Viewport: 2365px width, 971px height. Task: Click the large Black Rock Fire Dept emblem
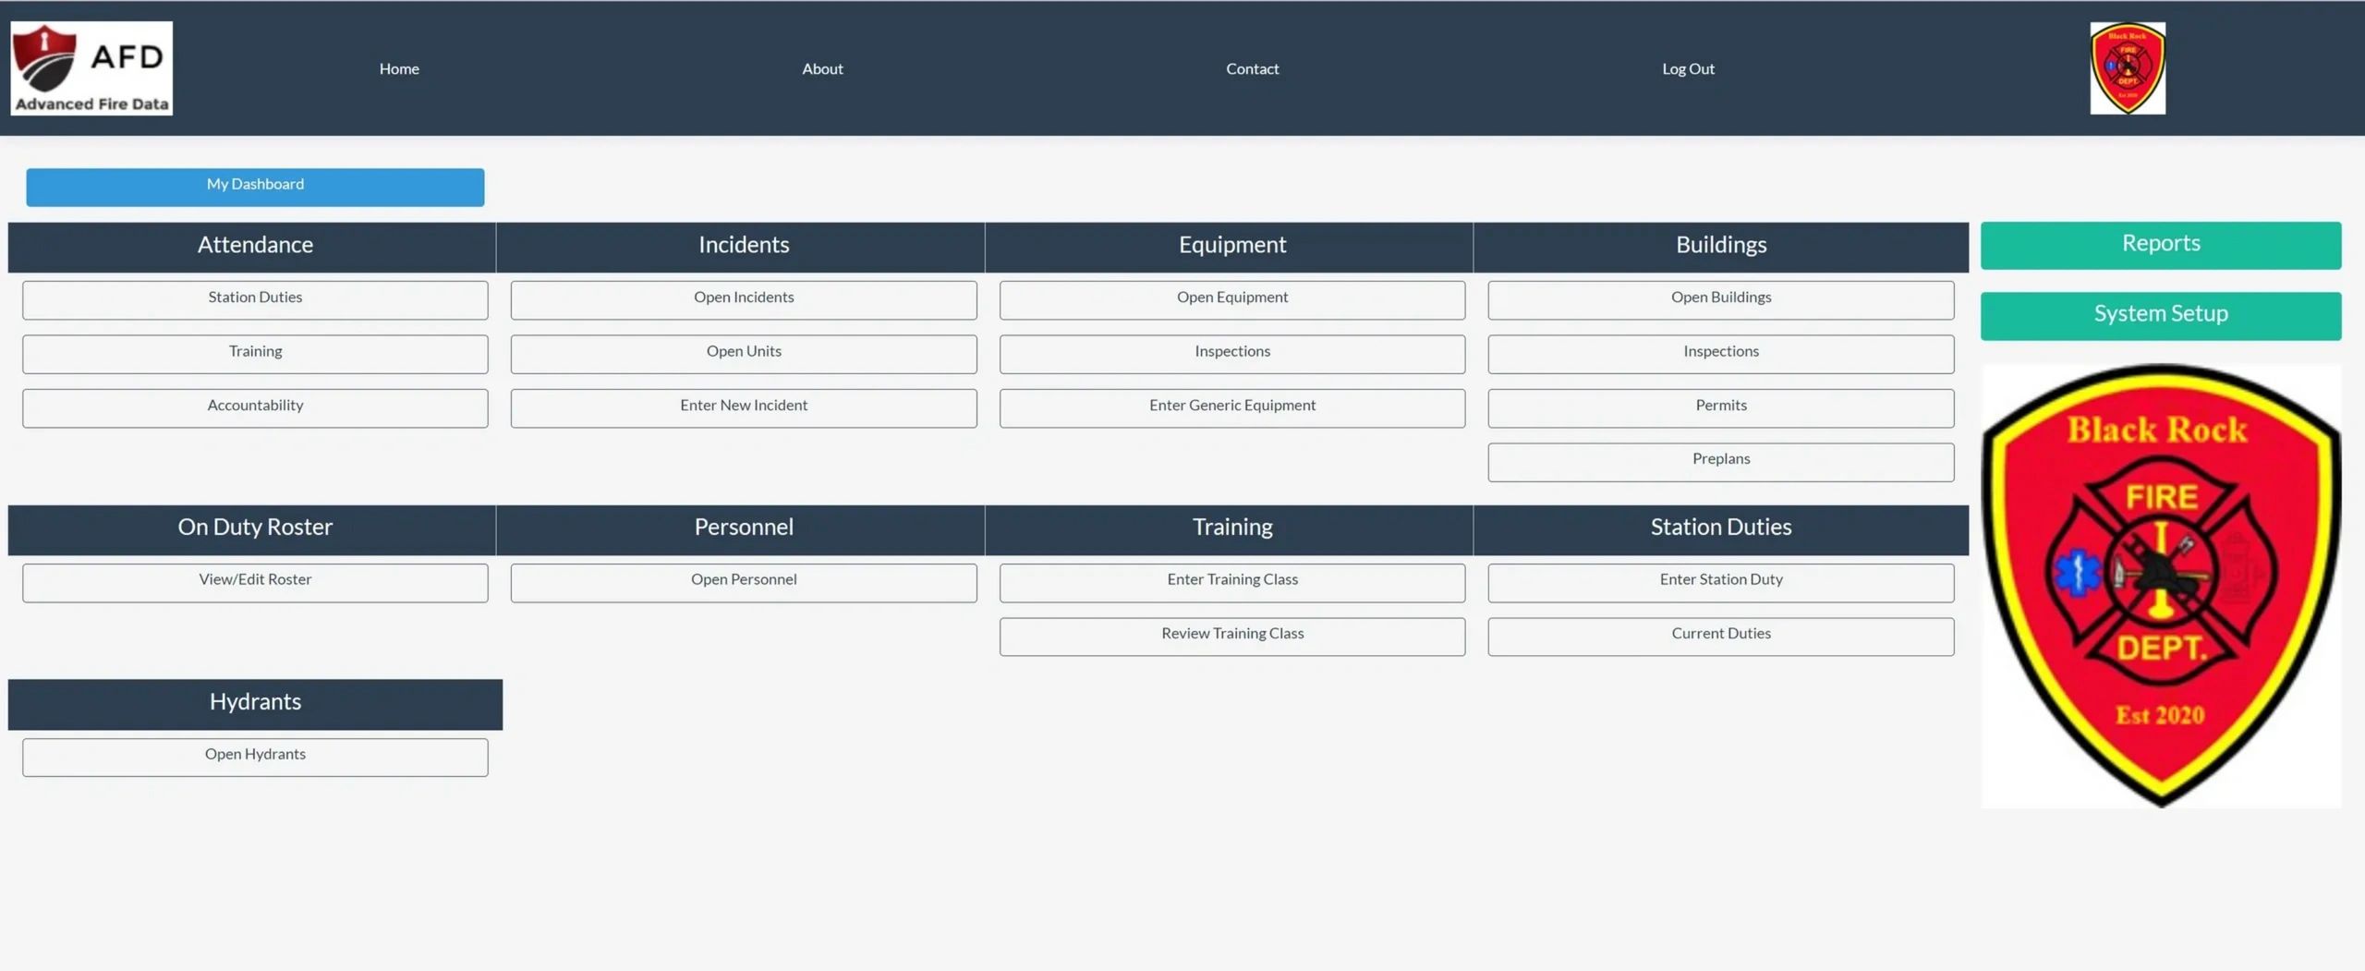(x=2160, y=586)
